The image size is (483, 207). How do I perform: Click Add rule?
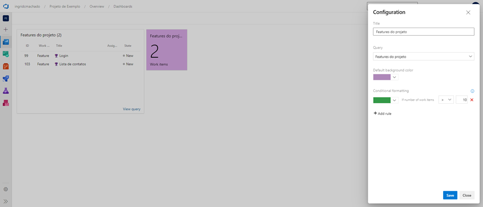382,113
